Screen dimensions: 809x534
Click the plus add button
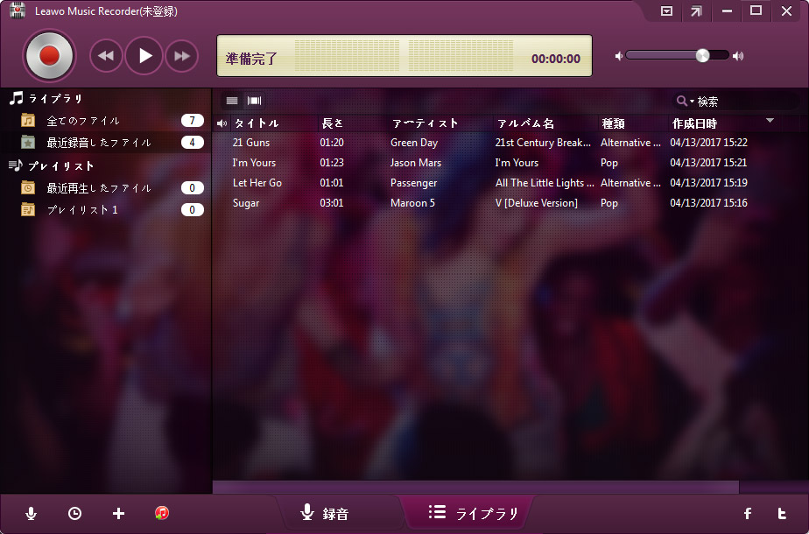[119, 513]
